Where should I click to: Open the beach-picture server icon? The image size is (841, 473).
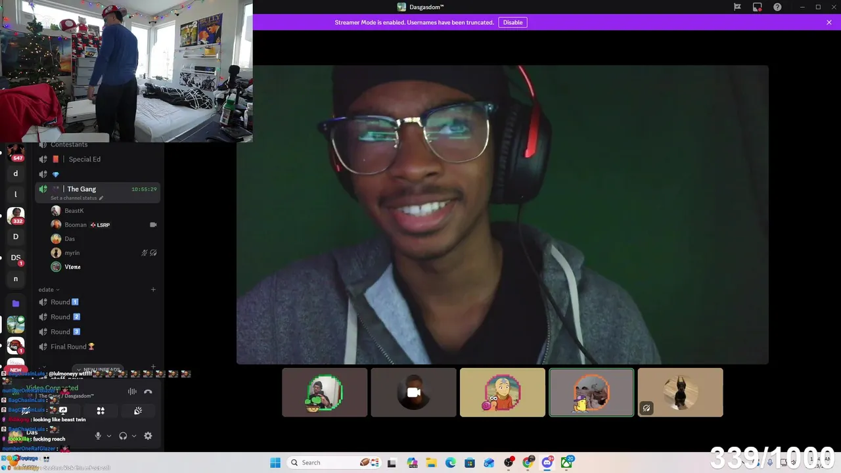click(16, 324)
